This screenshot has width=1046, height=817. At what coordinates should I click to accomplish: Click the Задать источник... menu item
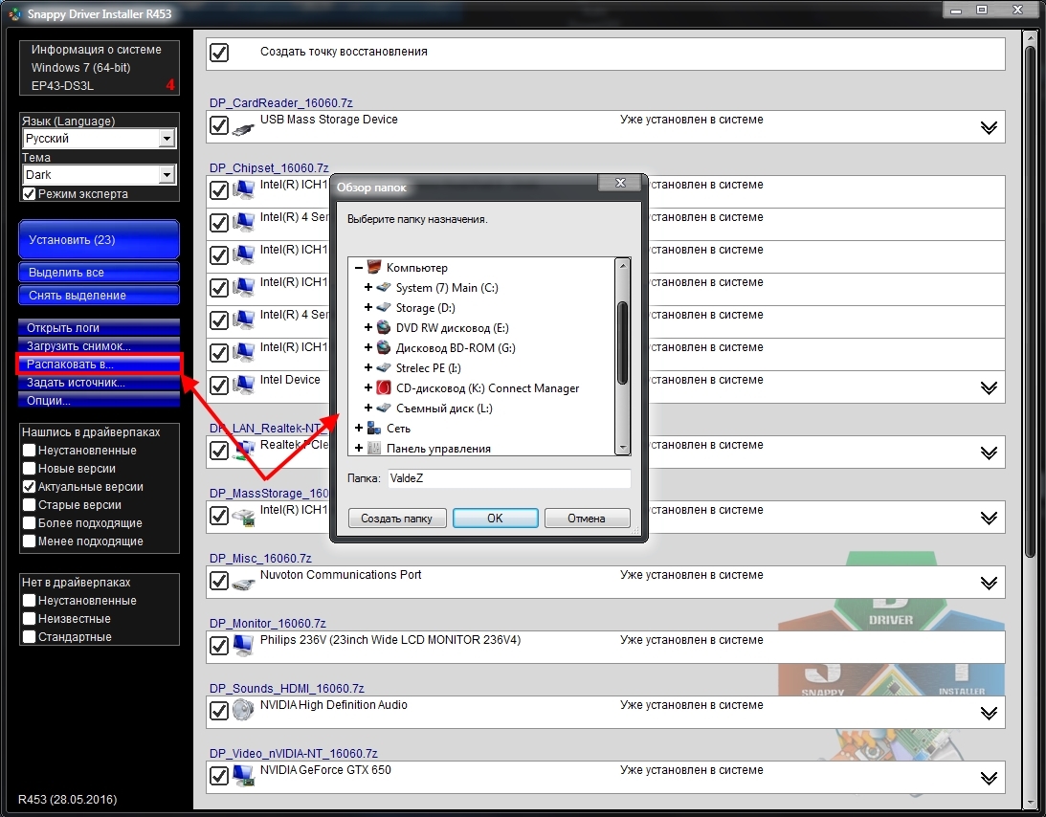tap(99, 382)
